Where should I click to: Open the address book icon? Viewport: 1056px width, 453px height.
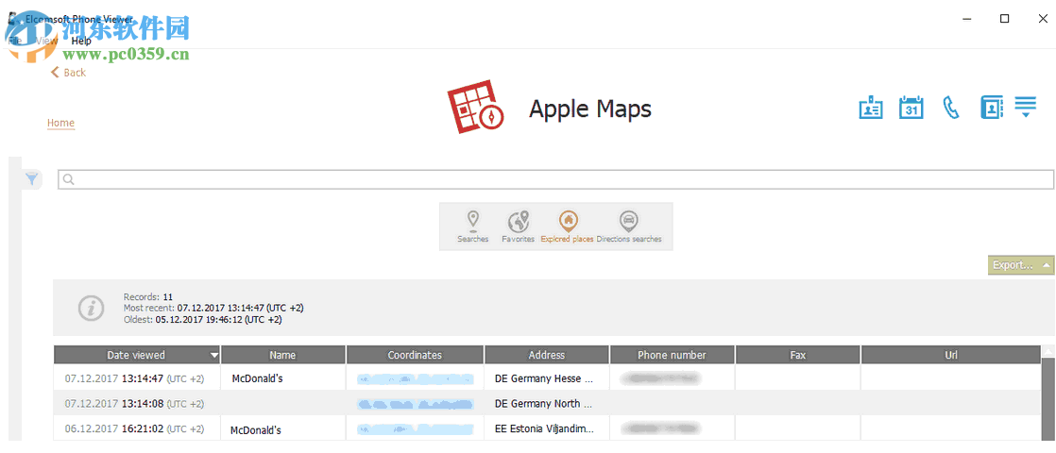(992, 108)
